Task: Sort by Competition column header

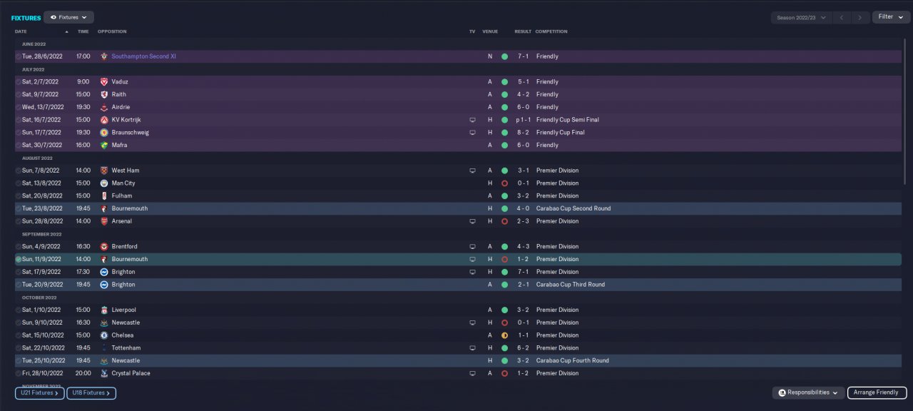Action: tap(551, 31)
